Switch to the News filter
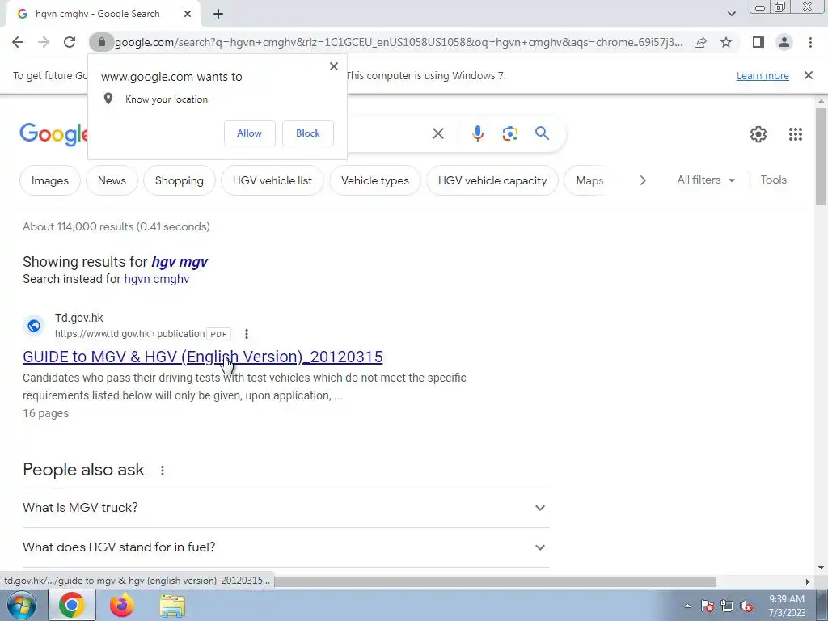The image size is (828, 621). coord(112,180)
